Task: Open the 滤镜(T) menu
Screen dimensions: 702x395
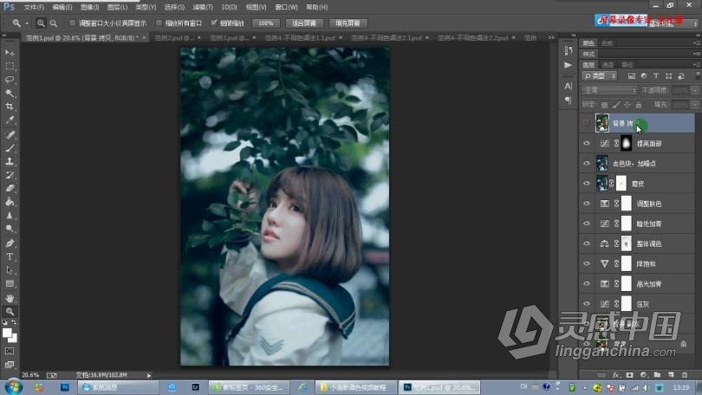Action: click(203, 7)
